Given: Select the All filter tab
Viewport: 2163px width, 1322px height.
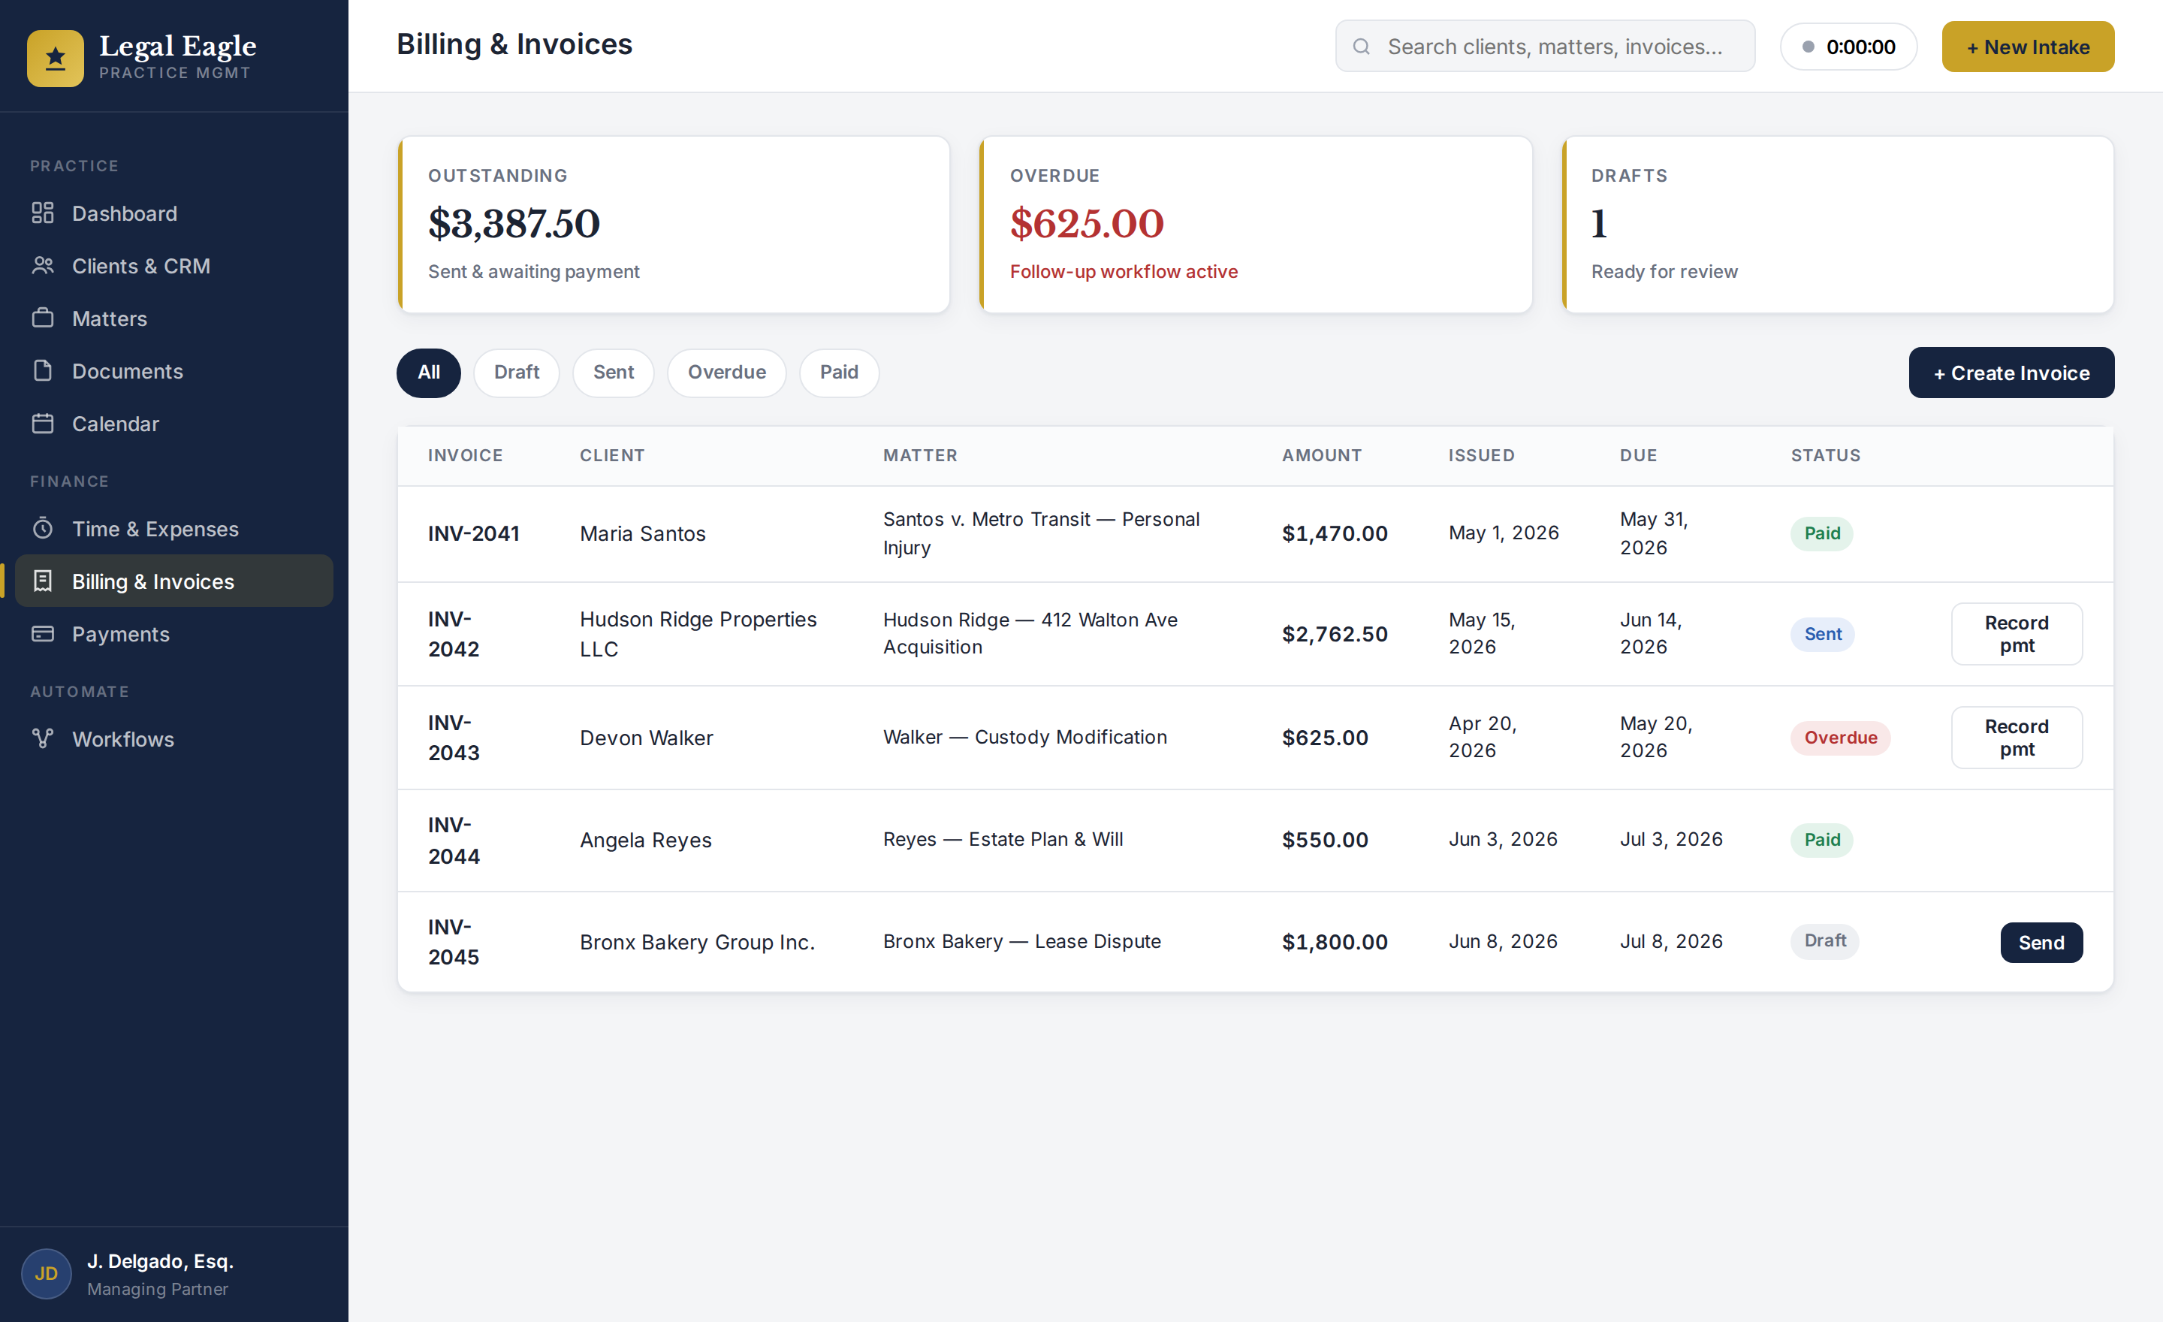Looking at the screenshot, I should point(428,373).
